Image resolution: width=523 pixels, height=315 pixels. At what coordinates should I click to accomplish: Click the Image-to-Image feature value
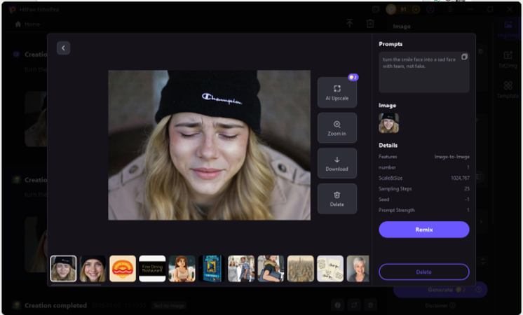(x=451, y=157)
